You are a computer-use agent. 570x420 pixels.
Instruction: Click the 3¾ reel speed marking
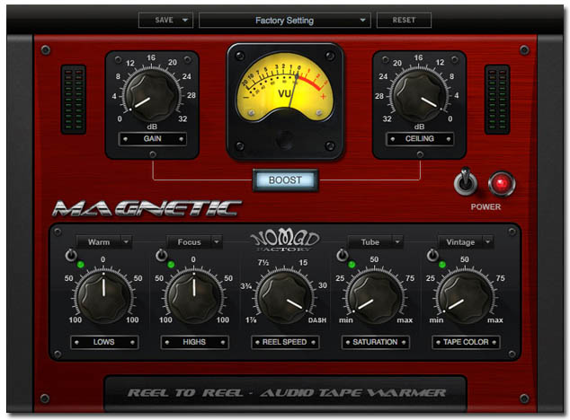tap(246, 286)
